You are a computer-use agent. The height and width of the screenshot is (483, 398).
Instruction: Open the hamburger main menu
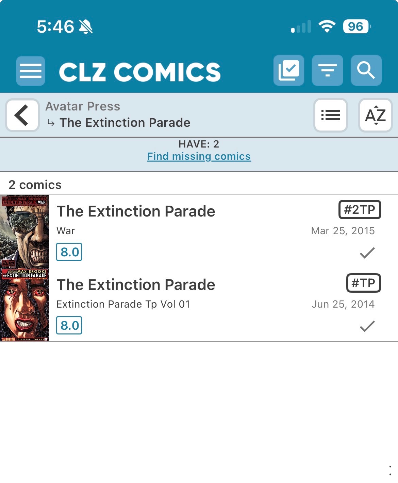tap(31, 71)
